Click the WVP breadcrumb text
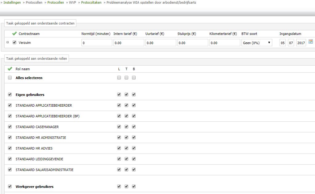The height and width of the screenshot is (194, 315). 73,2
